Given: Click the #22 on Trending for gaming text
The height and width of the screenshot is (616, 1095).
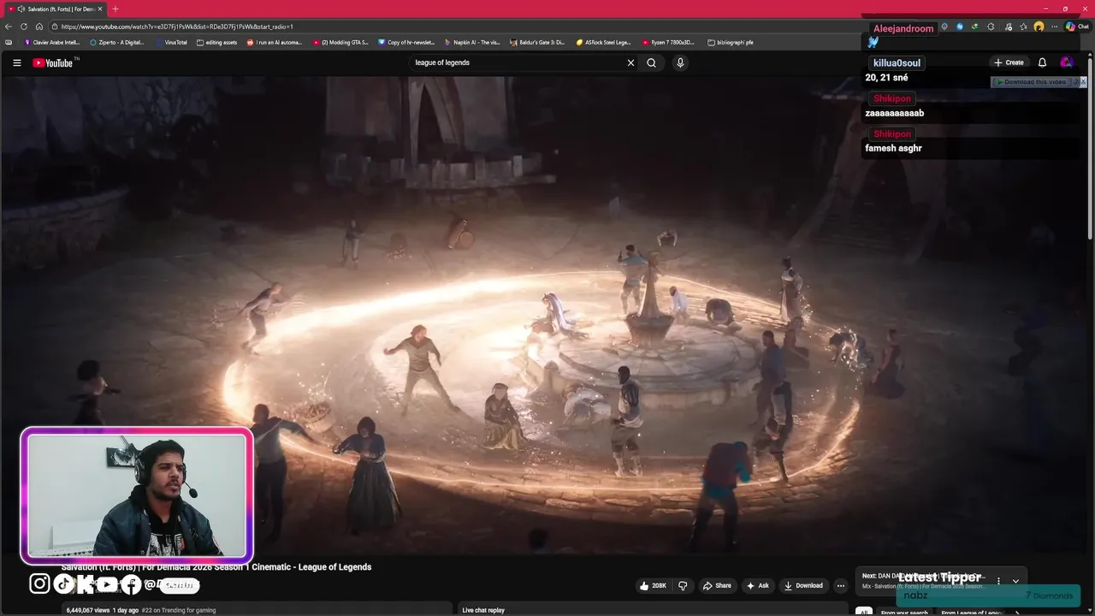Looking at the screenshot, I should point(178,610).
